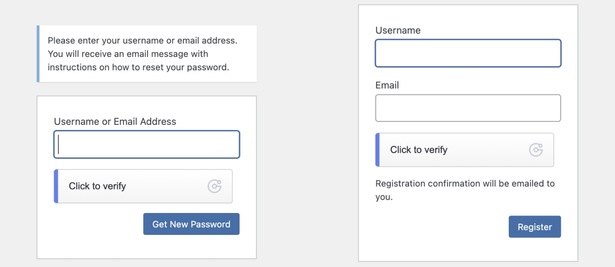Image resolution: width=615 pixels, height=267 pixels.
Task: Click the captcha logo in the registration form
Action: (x=536, y=150)
